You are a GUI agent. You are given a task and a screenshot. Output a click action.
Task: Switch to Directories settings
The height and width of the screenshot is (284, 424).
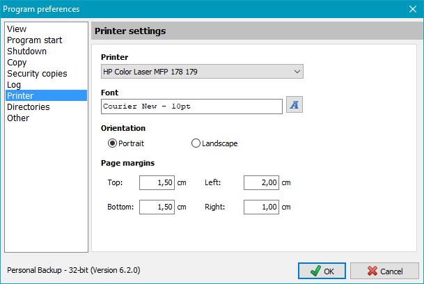tap(28, 107)
